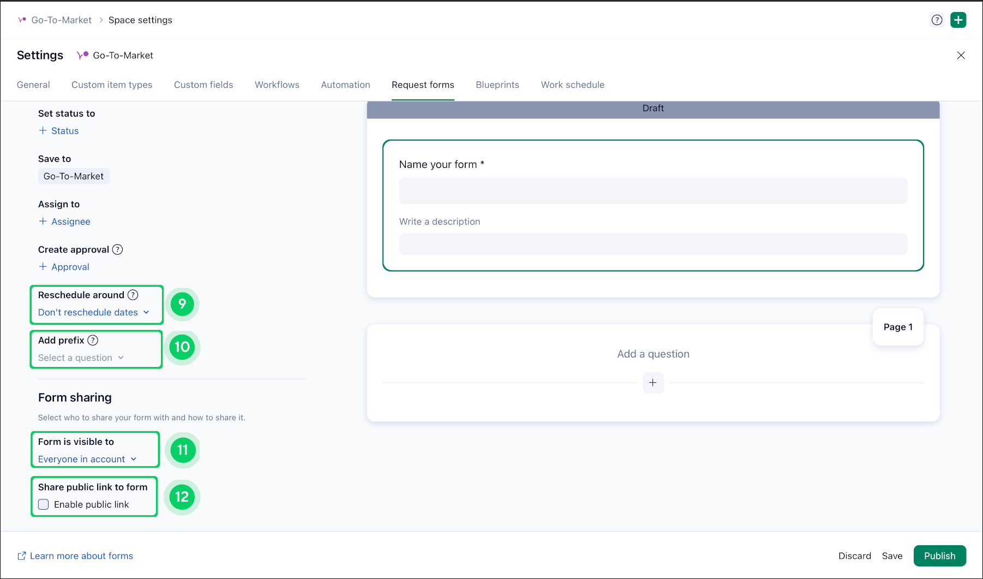The height and width of the screenshot is (579, 983).
Task: Open Learn more about forms link
Action: point(81,556)
